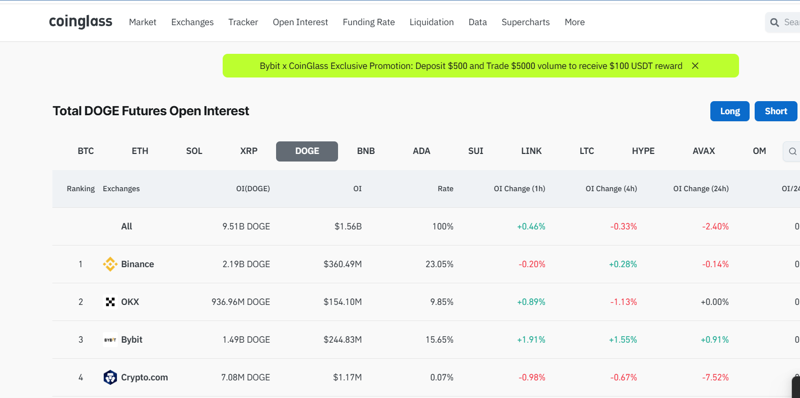This screenshot has width=800, height=398.
Task: Open the Supercharts menu
Action: [x=525, y=22]
